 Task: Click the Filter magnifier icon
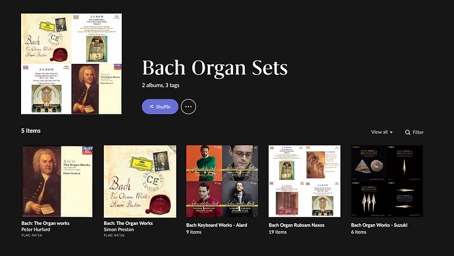tap(408, 132)
